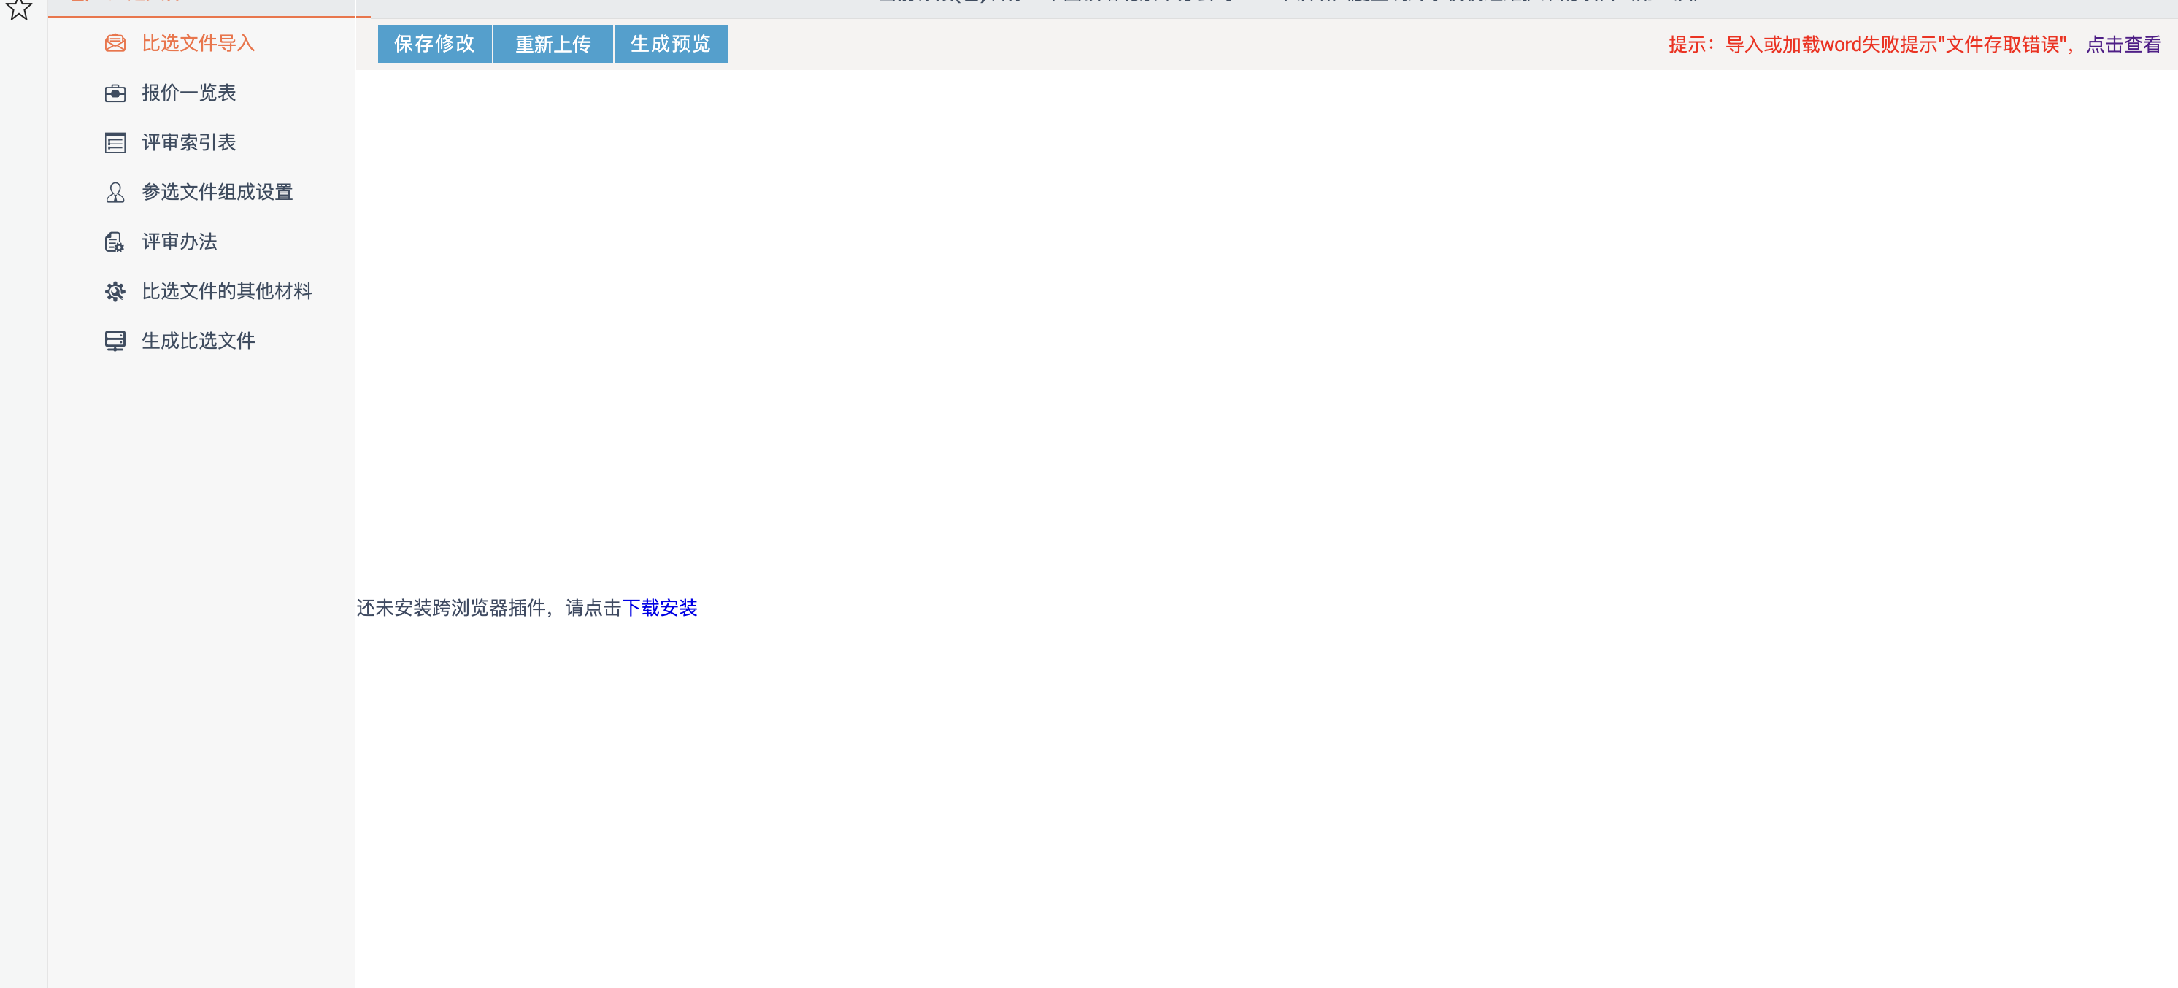The image size is (2178, 988).
Task: Click the monitor icon beside 生成比选文件
Action: [x=115, y=341]
